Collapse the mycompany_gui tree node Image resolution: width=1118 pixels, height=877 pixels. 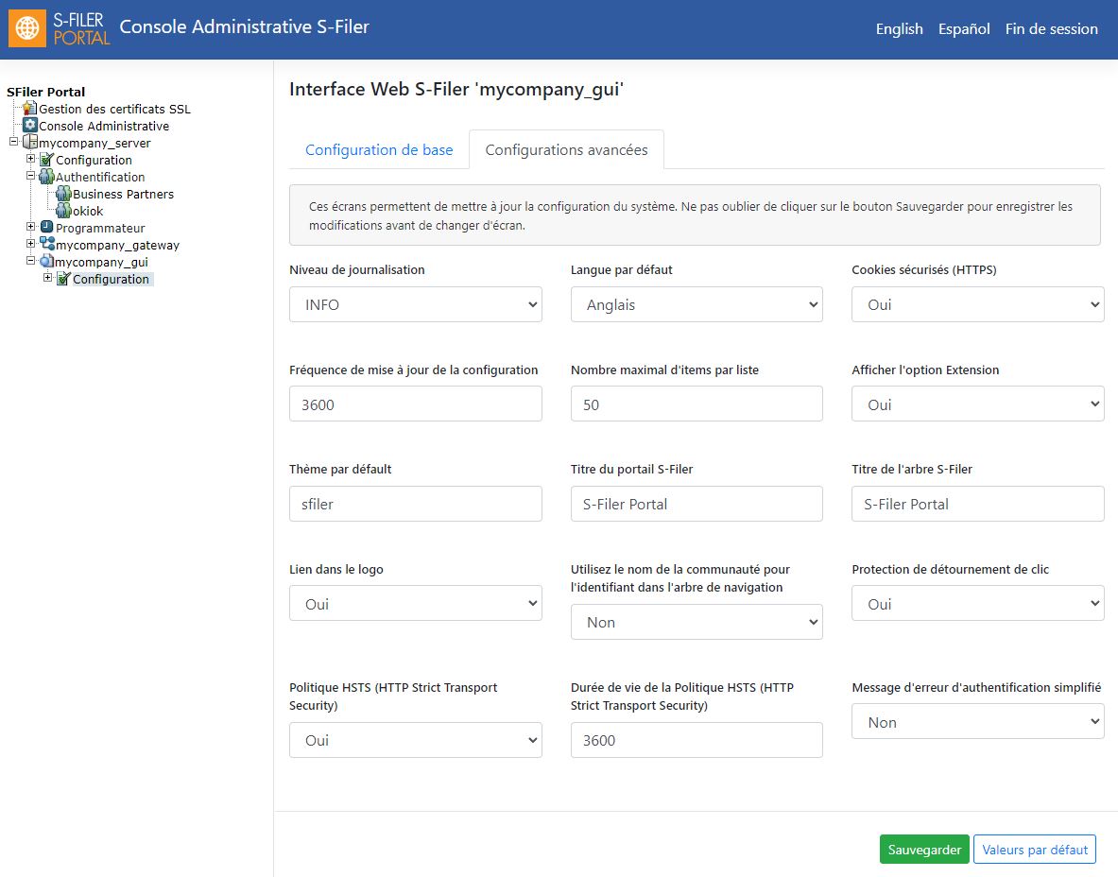tap(30, 260)
